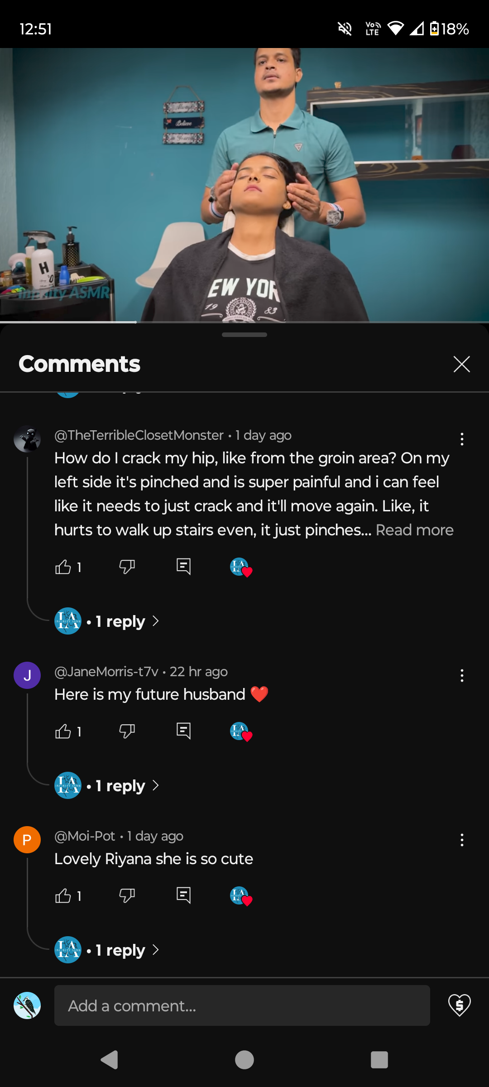Open options menu for JaneMorris-t7v comment
This screenshot has height=1087, width=489.
click(x=462, y=676)
